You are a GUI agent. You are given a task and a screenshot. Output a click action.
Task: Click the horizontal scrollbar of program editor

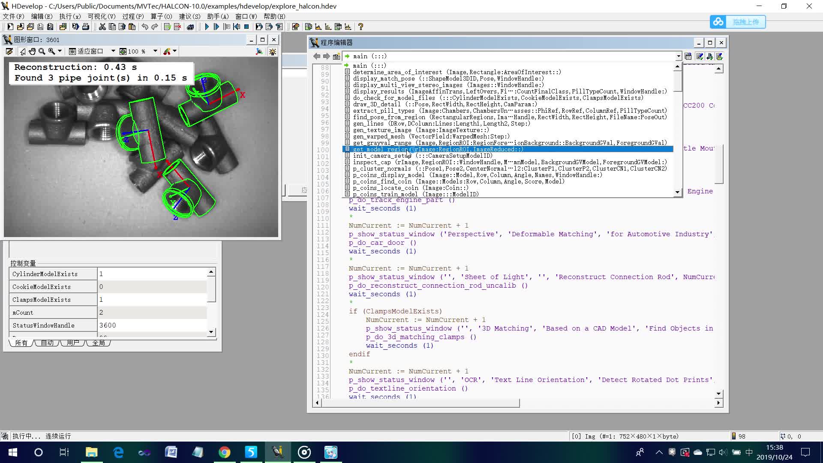418,403
